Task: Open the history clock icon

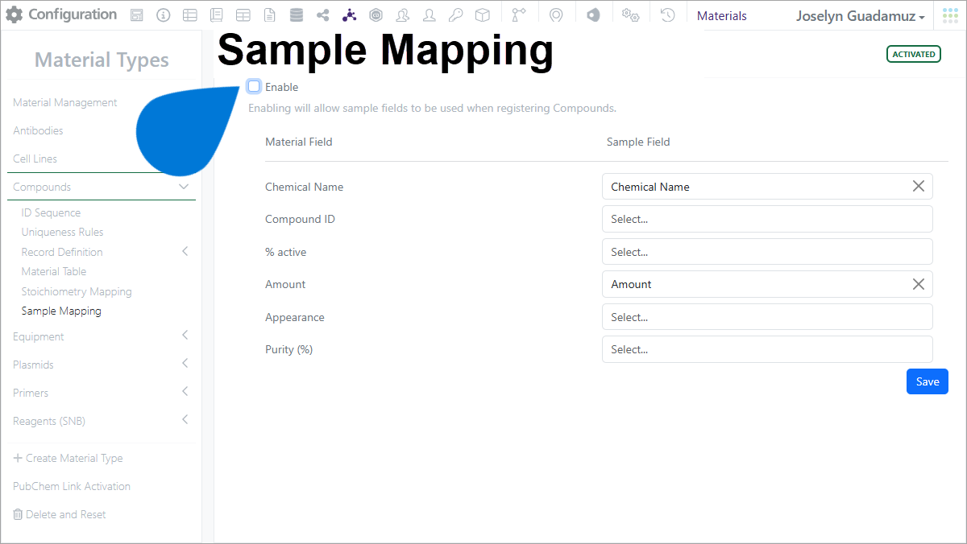Action: click(x=667, y=15)
